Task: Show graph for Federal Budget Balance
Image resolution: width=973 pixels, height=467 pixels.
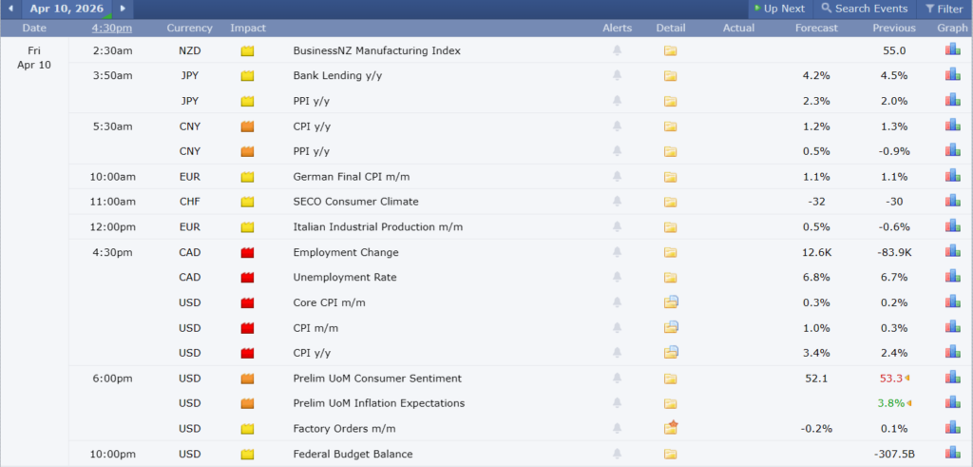Action: (x=952, y=454)
